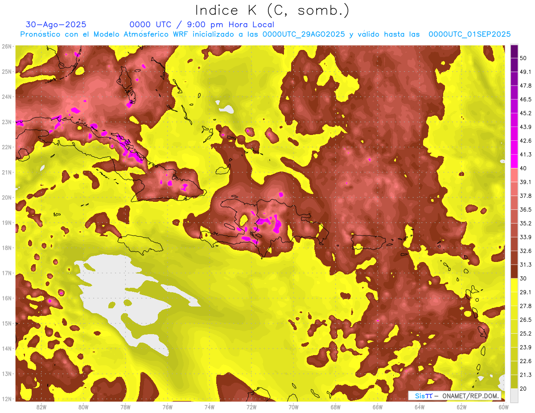Click the color scale value '26.5'
This screenshot has height=413, width=535.
tap(526, 319)
